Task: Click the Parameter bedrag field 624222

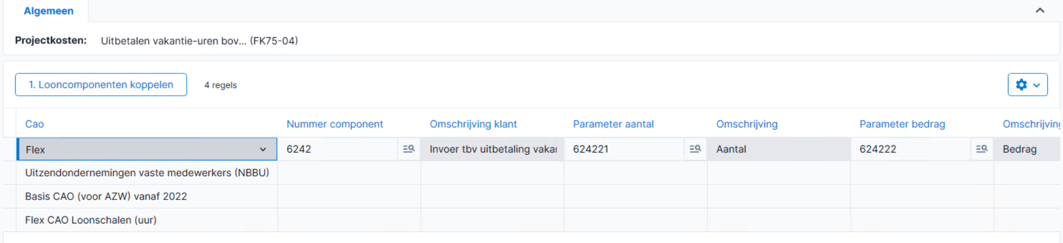Action: [x=911, y=149]
